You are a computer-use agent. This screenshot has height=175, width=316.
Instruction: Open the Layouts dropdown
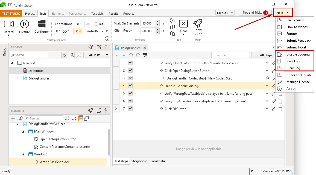click(225, 13)
